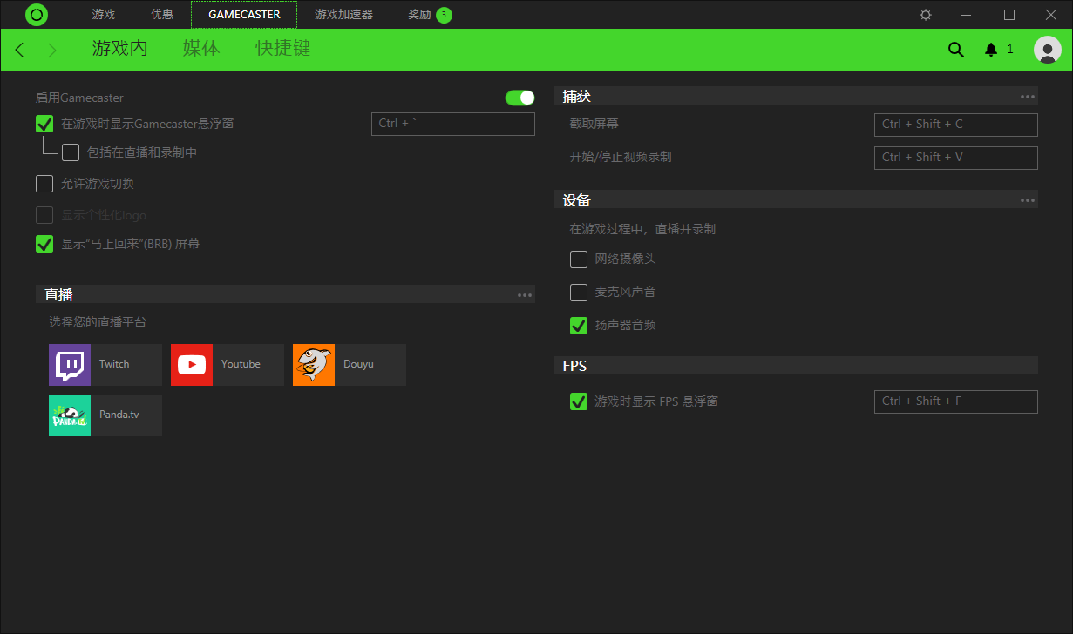This screenshot has height=634, width=1073.
Task: Click the Douyu text label
Action: click(x=358, y=365)
